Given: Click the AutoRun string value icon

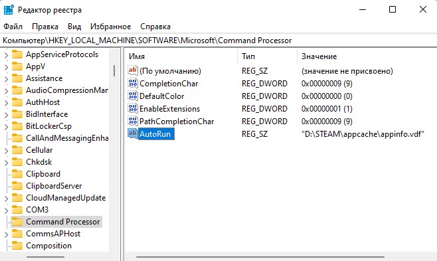Looking at the screenshot, I should click(133, 133).
